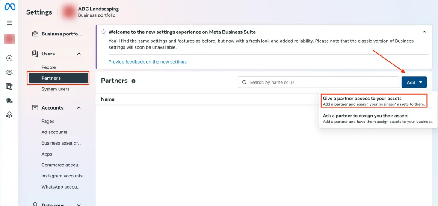Open Ad accounts in the sidebar

(54, 132)
